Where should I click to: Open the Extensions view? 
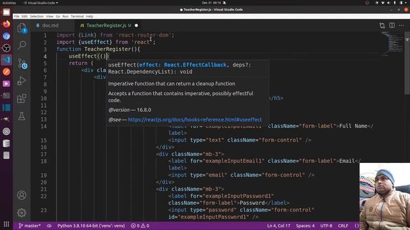click(x=22, y=98)
